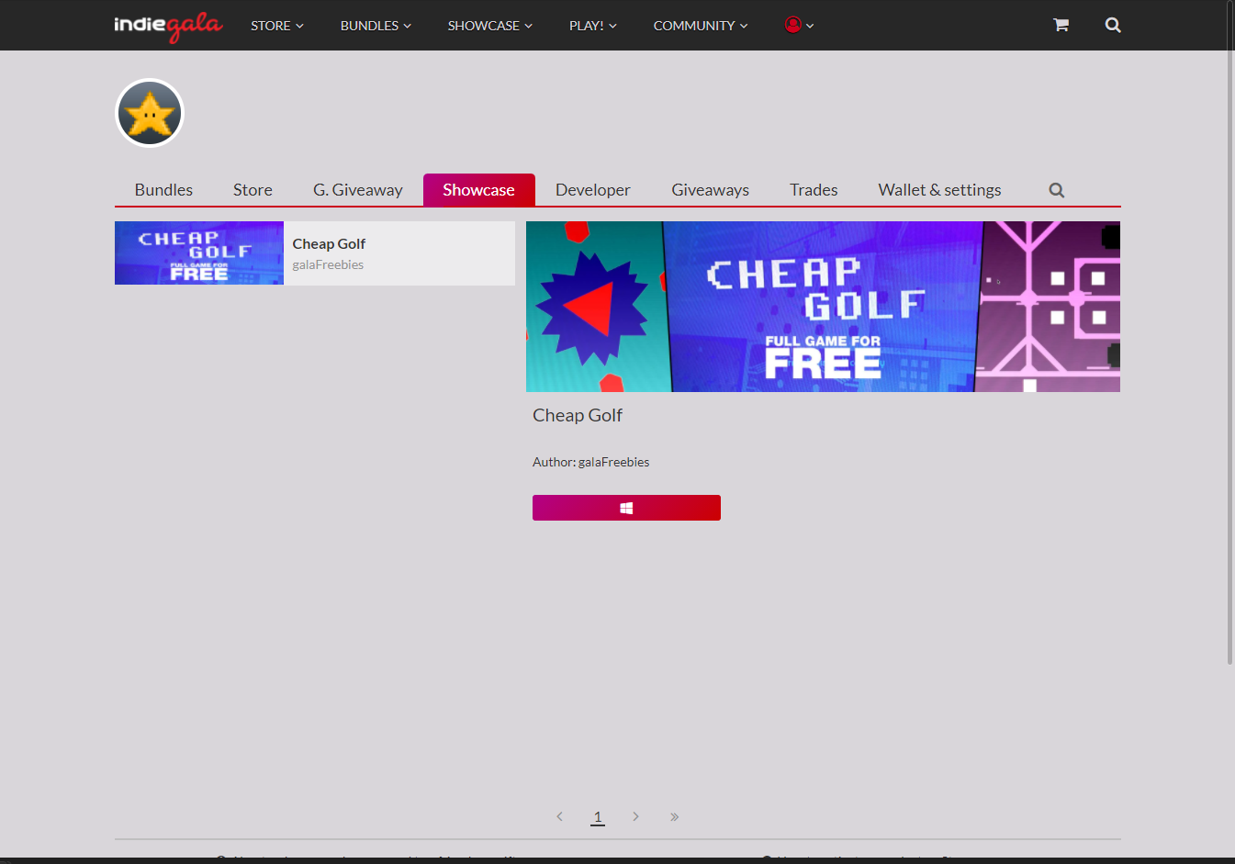
Task: Switch to the Trades tab
Action: [814, 190]
